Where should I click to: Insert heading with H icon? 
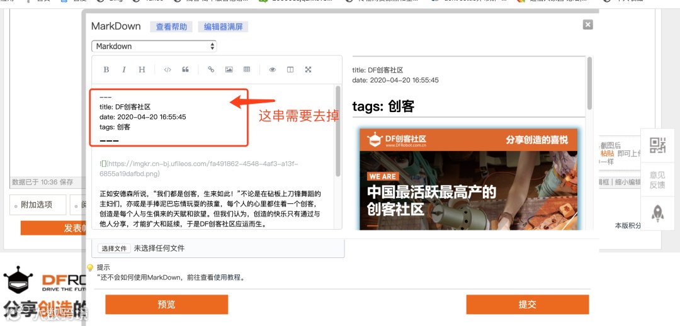[142, 70]
